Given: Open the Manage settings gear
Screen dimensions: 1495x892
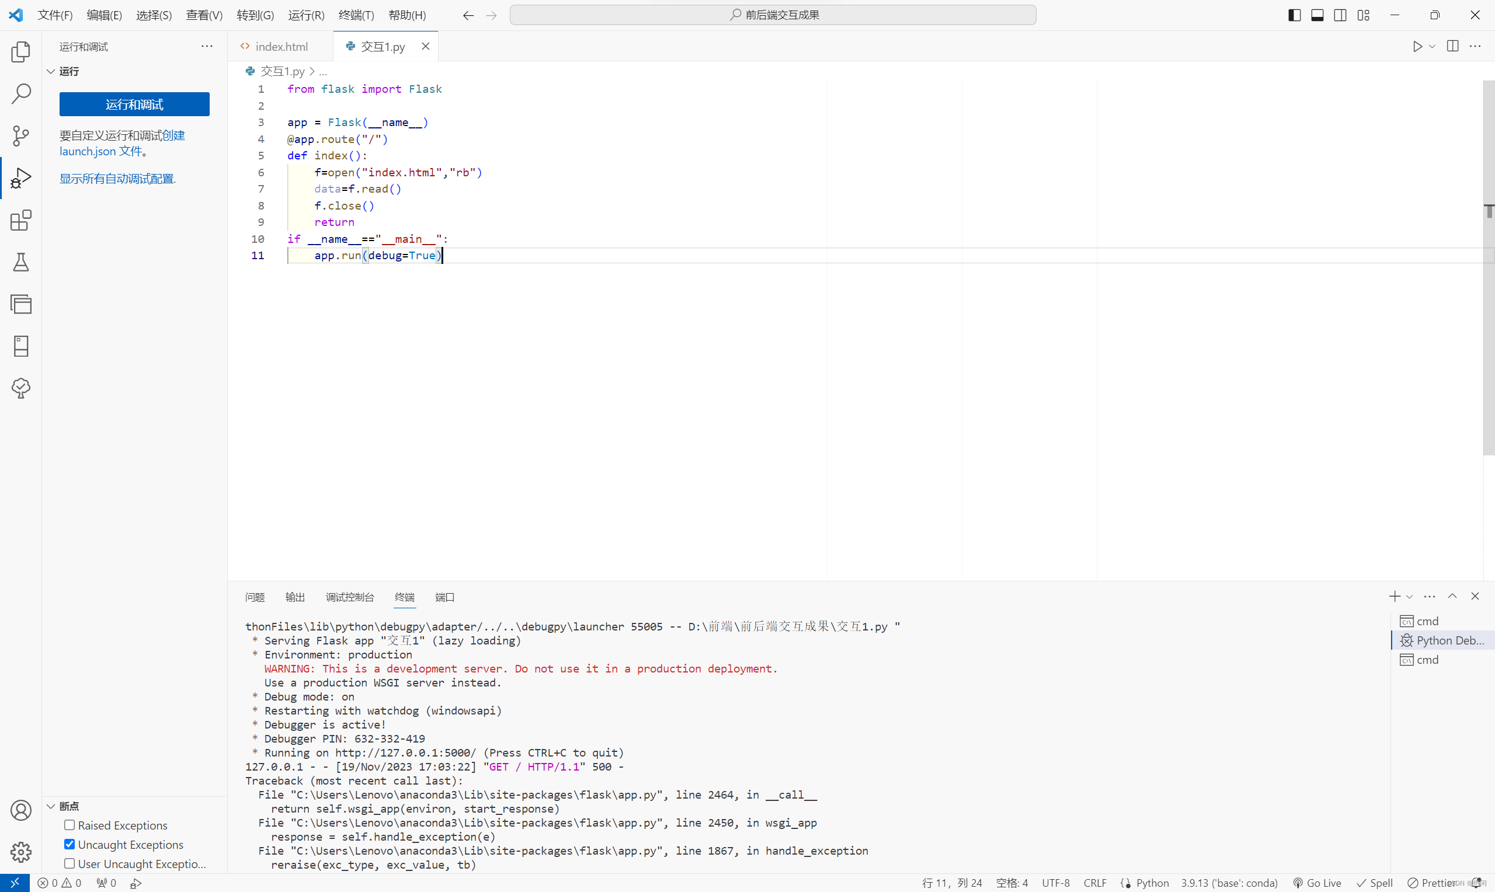Looking at the screenshot, I should [21, 852].
